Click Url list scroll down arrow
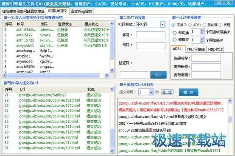235x156 pixels. (x=112, y=151)
